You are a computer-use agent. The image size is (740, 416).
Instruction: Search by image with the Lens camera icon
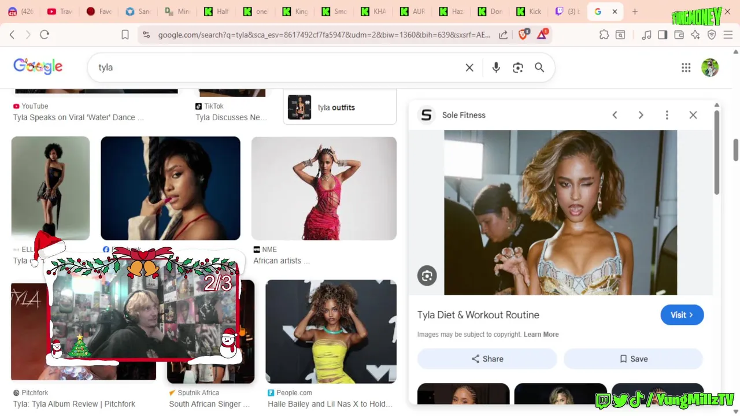point(518,68)
